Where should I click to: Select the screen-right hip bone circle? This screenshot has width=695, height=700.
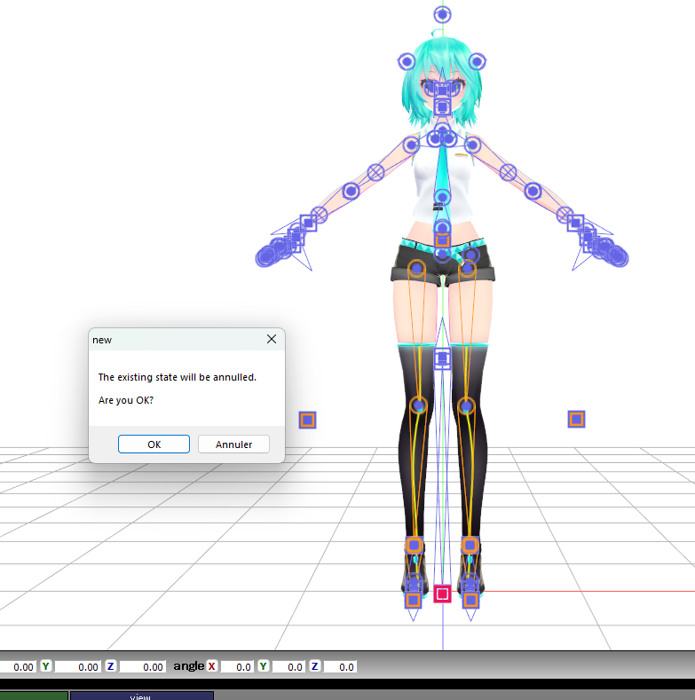pos(467,268)
